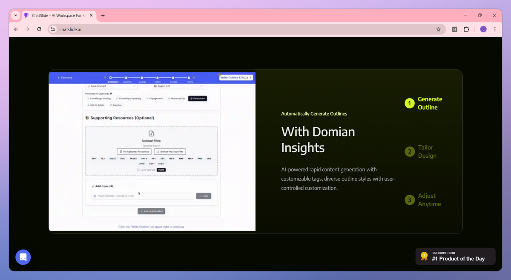The width and height of the screenshot is (511, 280).
Task: Open the Data-Oriented dropdown in demo
Action: click(112, 86)
